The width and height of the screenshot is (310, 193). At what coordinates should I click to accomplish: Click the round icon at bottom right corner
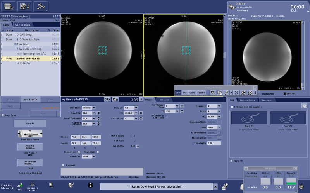(x=301, y=186)
